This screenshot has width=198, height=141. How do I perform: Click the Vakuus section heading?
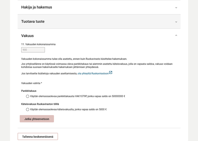(27, 36)
